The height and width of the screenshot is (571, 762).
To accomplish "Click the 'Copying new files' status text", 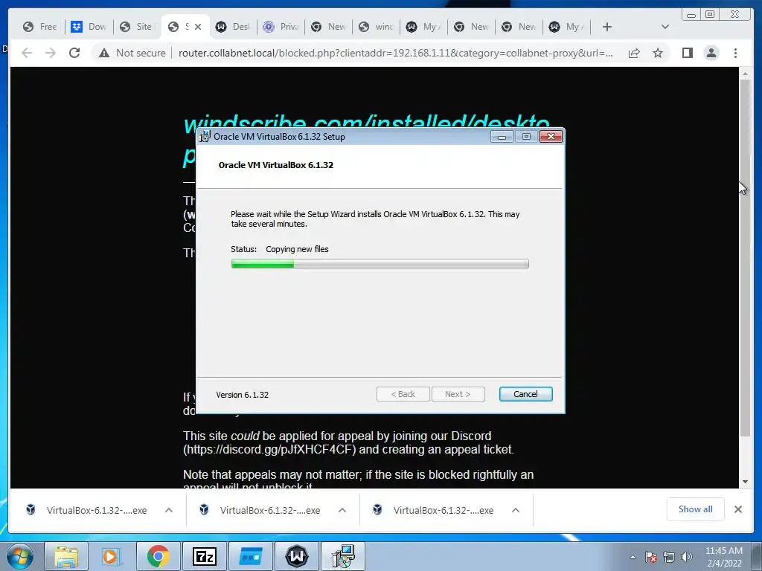I will coord(297,249).
